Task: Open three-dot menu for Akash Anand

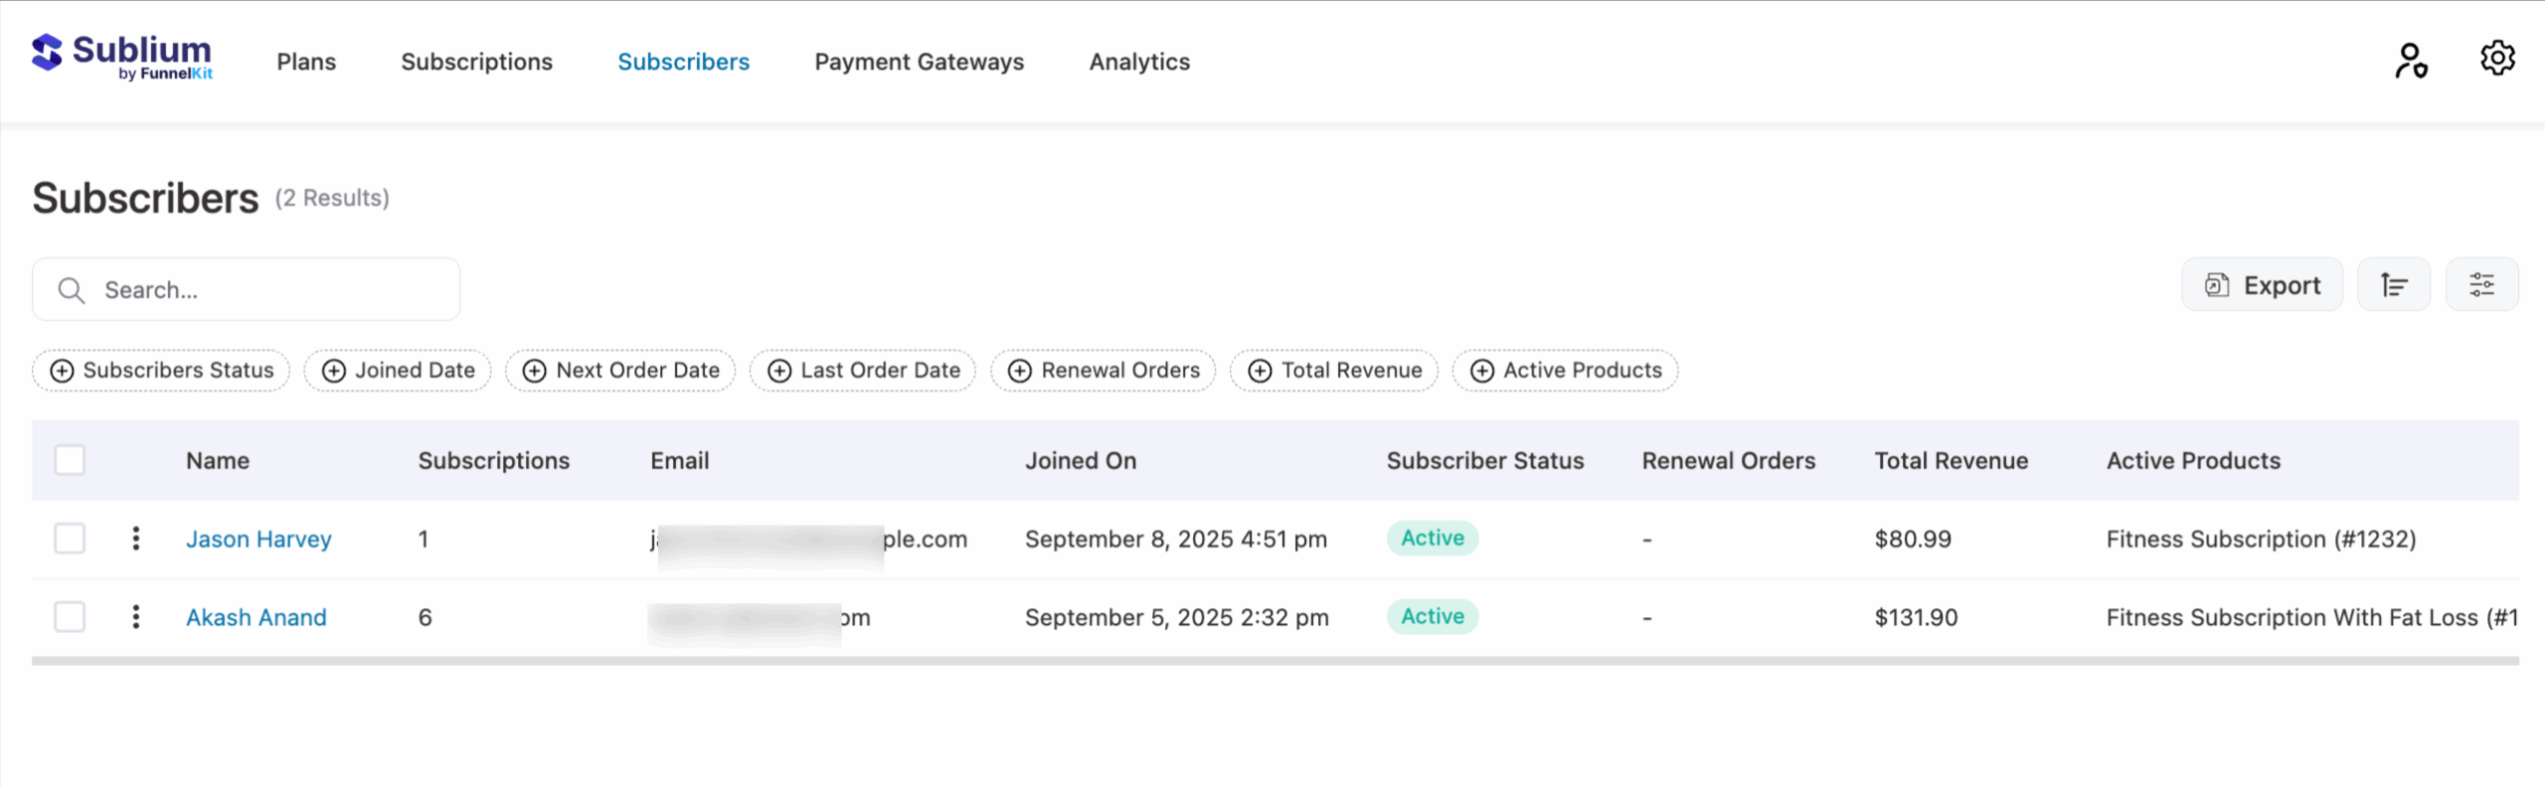Action: click(136, 617)
